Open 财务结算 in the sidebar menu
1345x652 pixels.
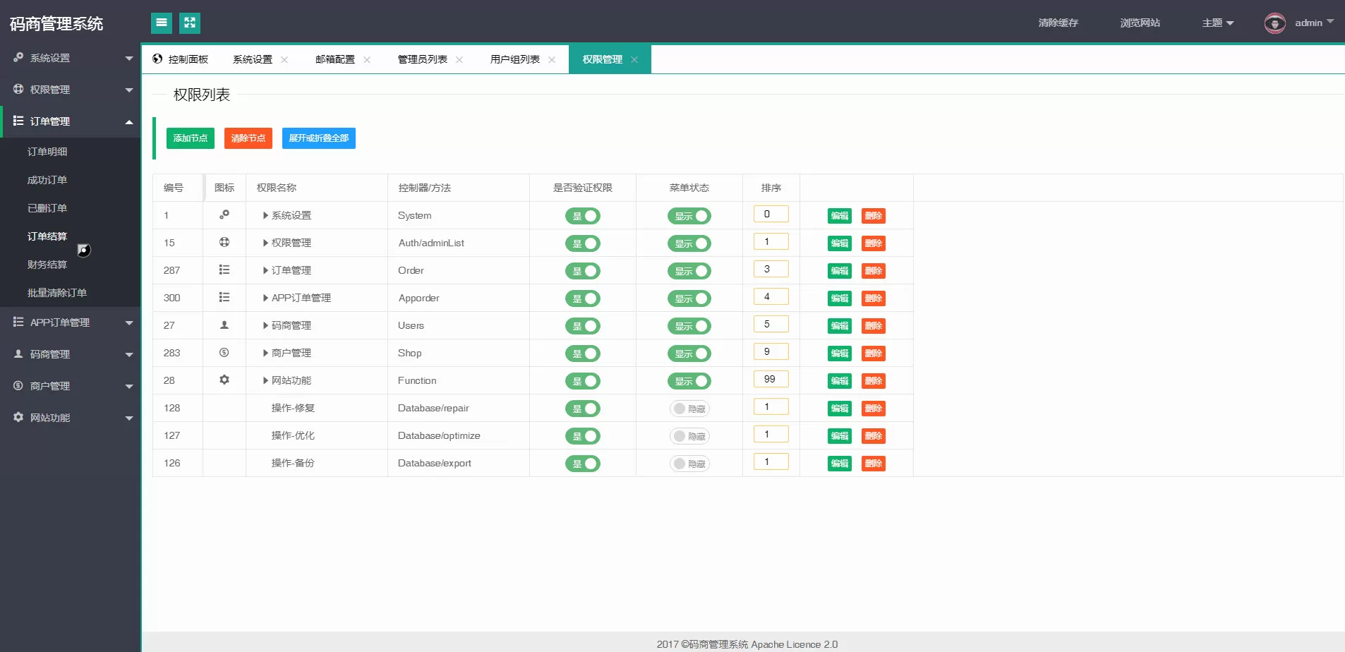[x=47, y=265]
